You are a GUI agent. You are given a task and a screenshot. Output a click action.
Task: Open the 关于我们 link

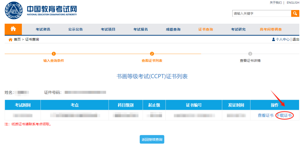(276, 3)
